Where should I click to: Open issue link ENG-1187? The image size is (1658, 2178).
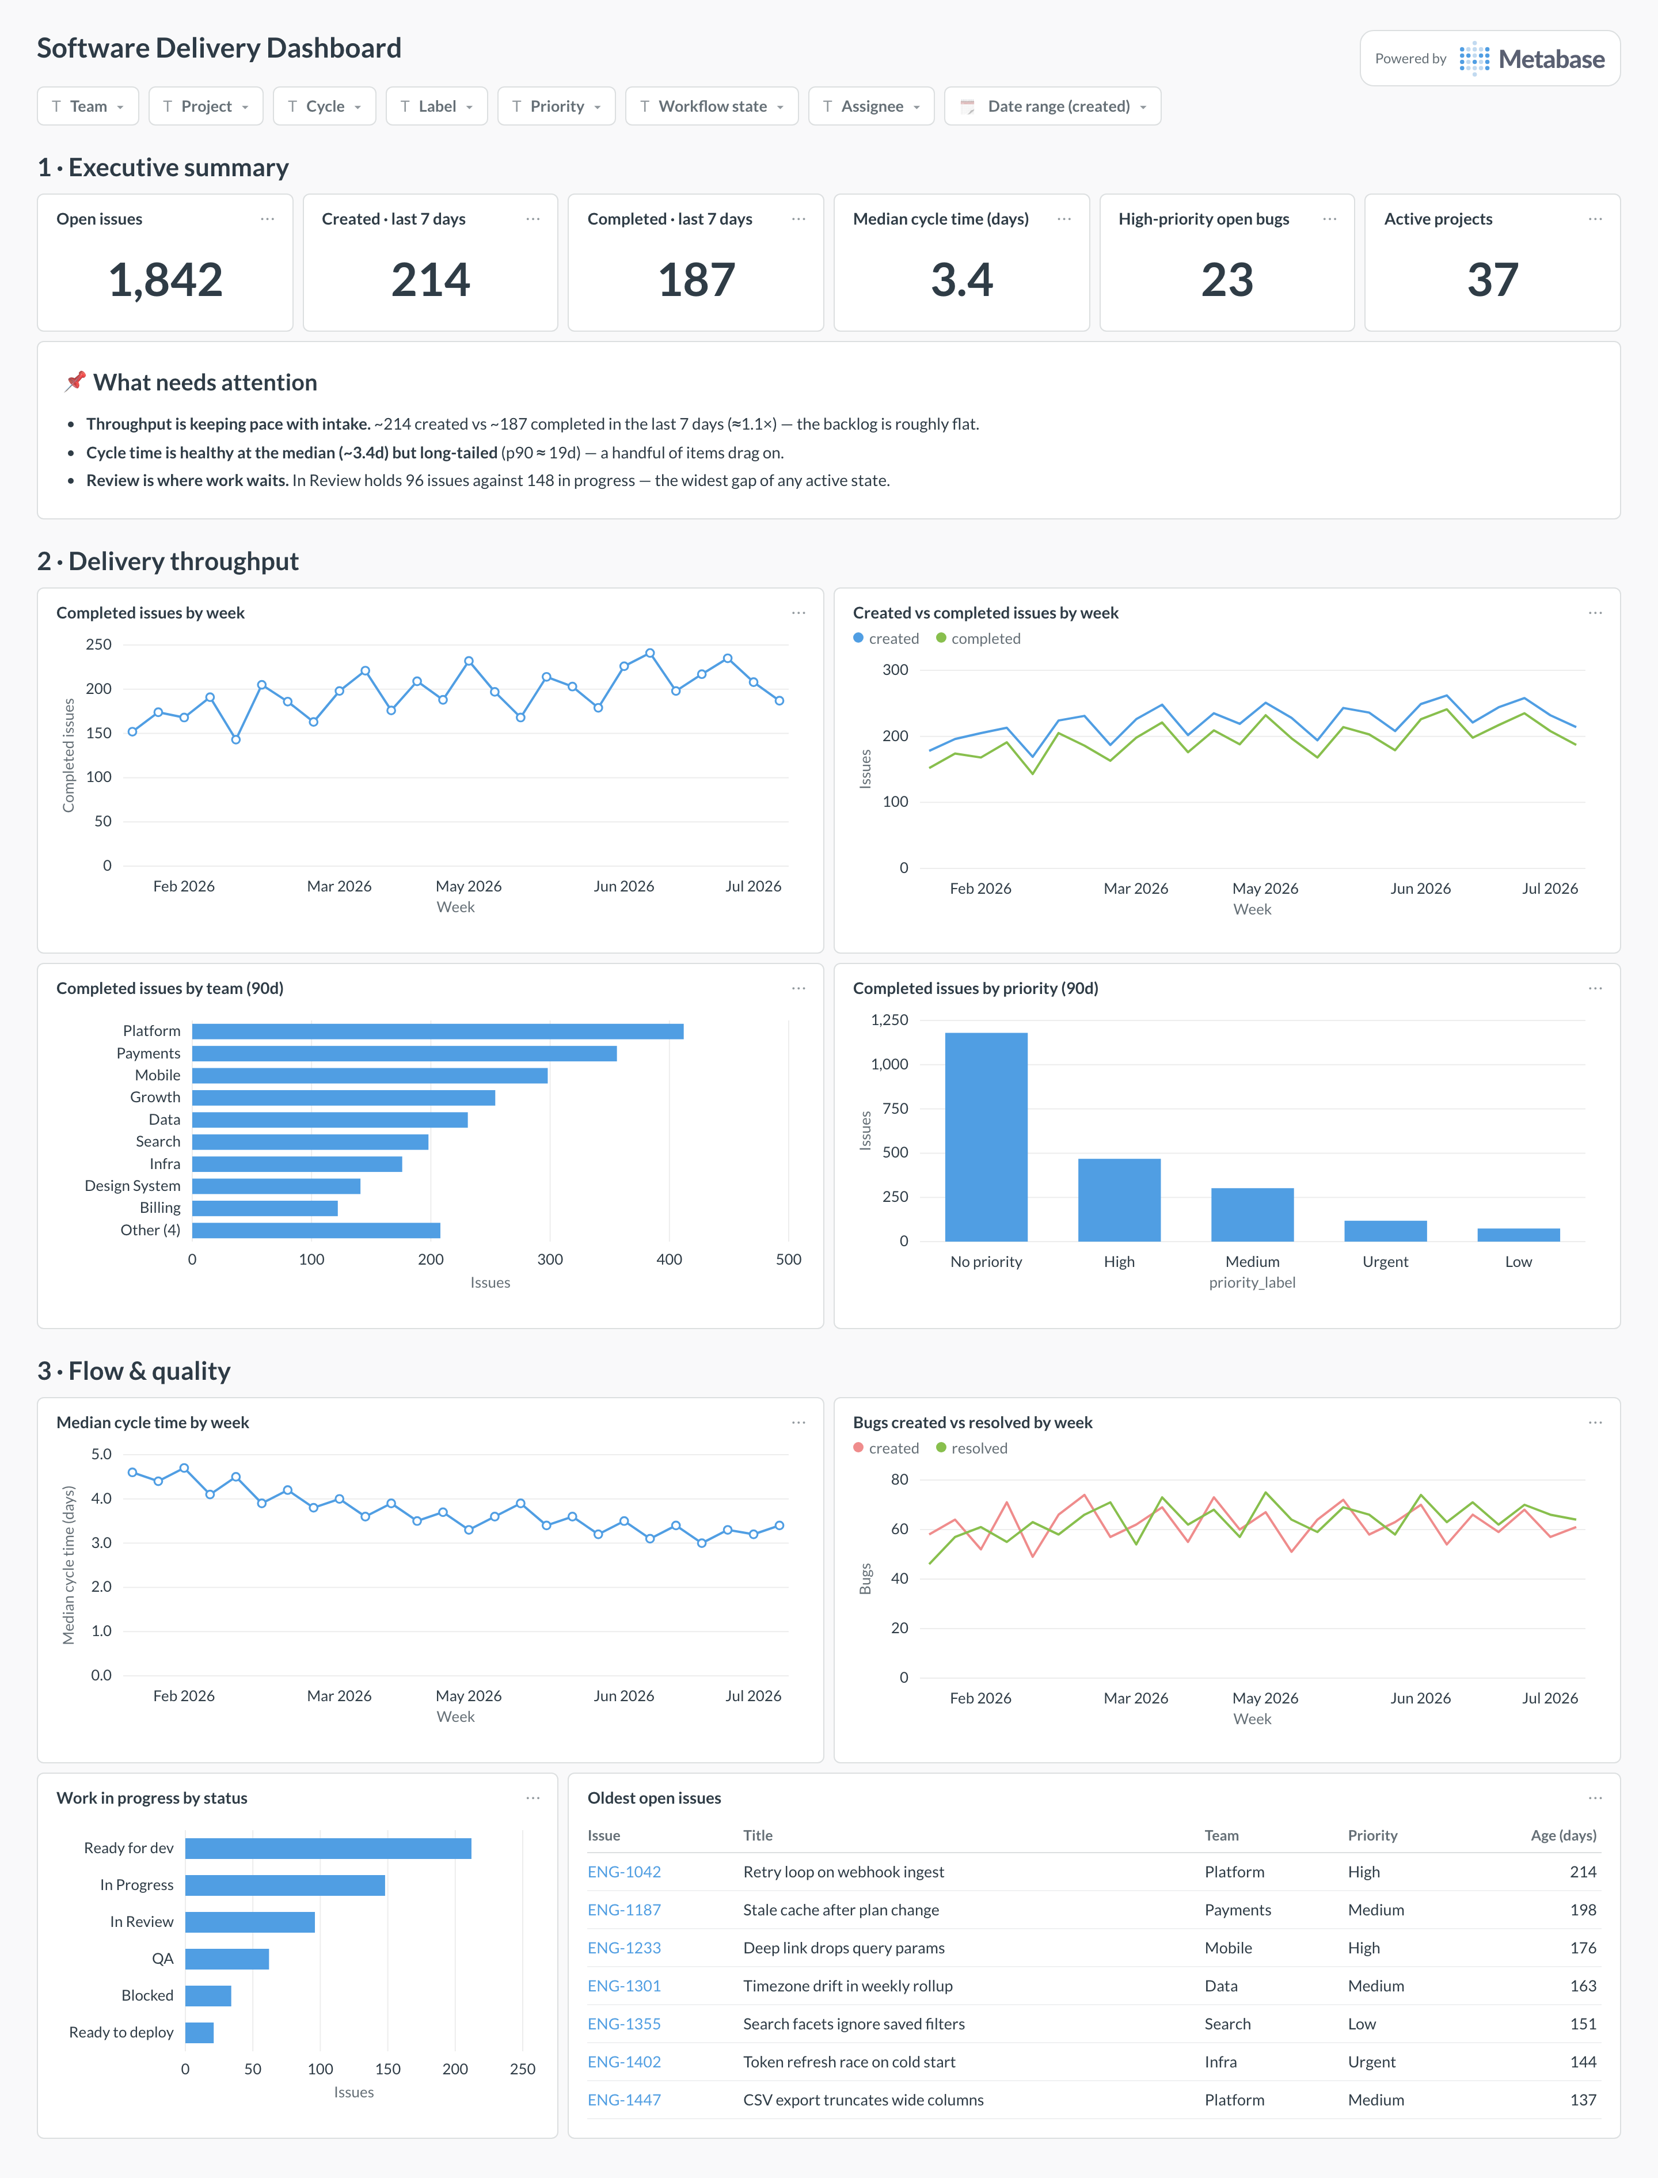(x=623, y=1910)
